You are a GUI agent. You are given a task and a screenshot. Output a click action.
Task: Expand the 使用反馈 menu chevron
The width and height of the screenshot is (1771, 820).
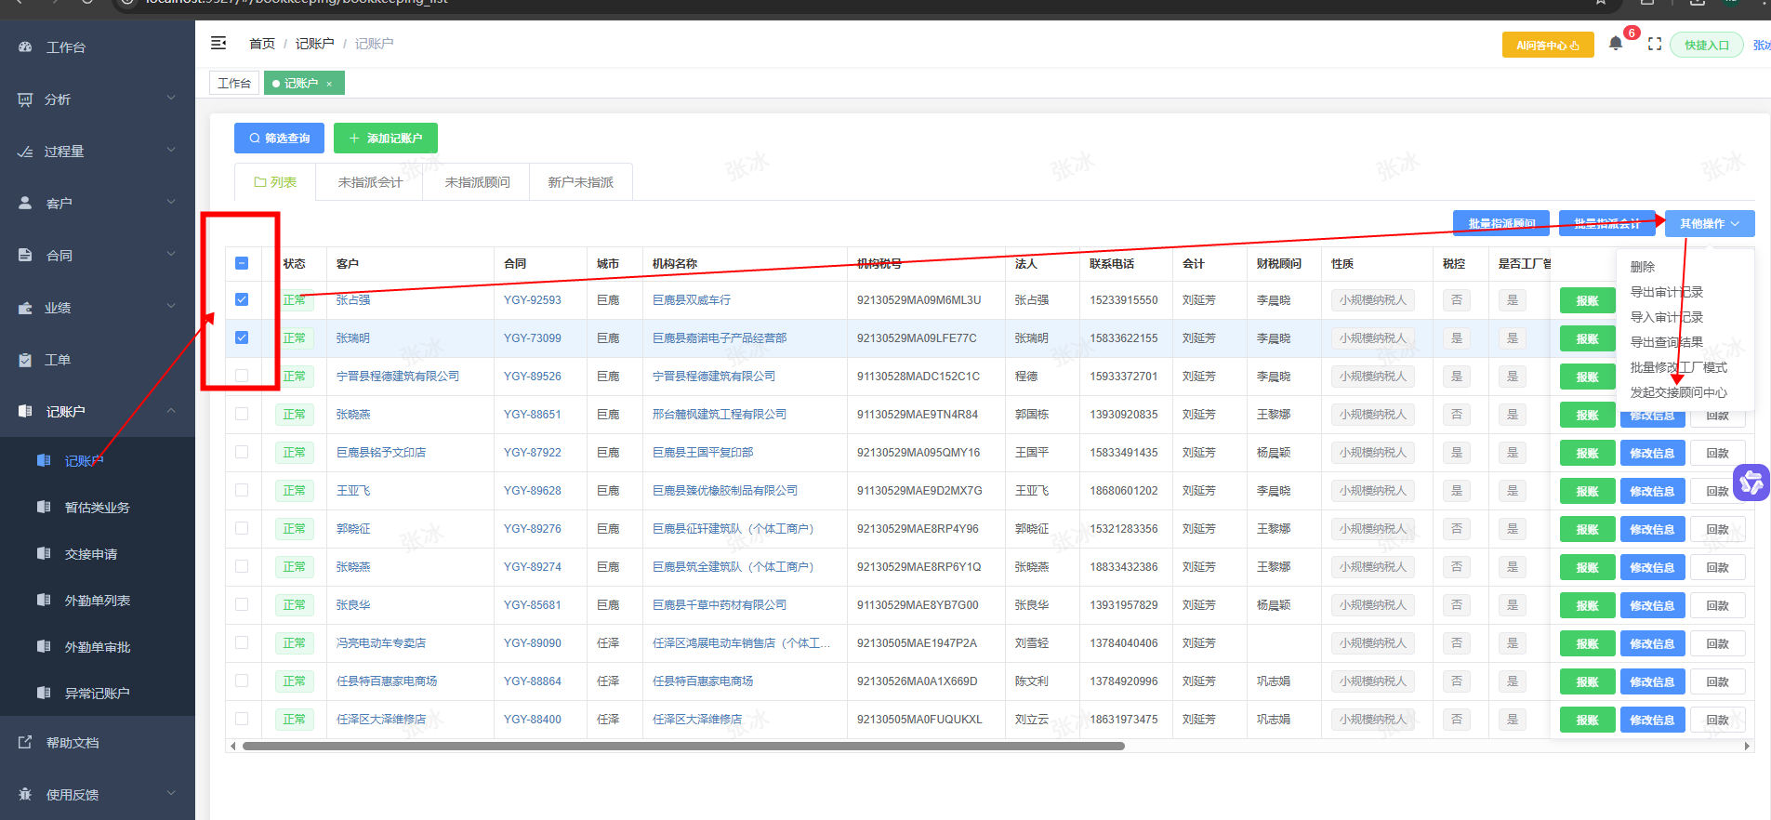tap(171, 793)
